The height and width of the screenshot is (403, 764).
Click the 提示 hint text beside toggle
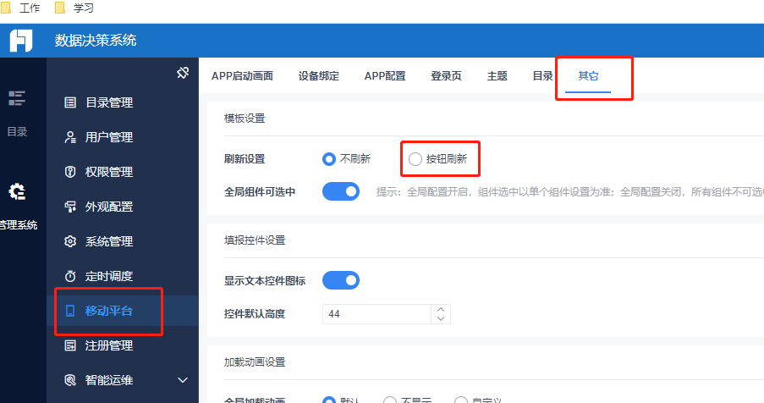click(x=570, y=192)
